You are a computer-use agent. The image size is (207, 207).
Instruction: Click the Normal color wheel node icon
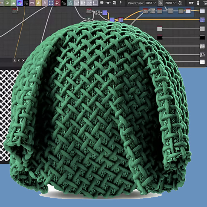pos(20,3)
